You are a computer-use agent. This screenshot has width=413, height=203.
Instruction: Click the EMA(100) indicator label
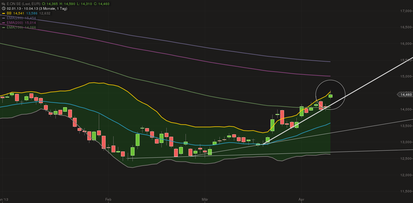click(15, 27)
